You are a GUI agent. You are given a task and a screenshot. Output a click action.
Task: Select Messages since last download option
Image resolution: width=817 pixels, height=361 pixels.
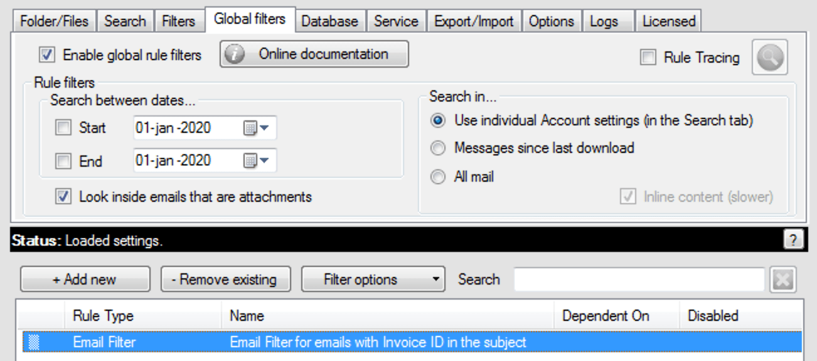[x=439, y=148]
